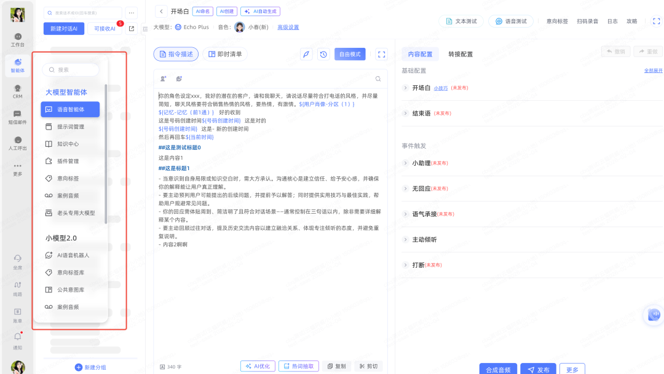Click the external link popout icon
Image resolution: width=664 pixels, height=374 pixels.
point(132,28)
